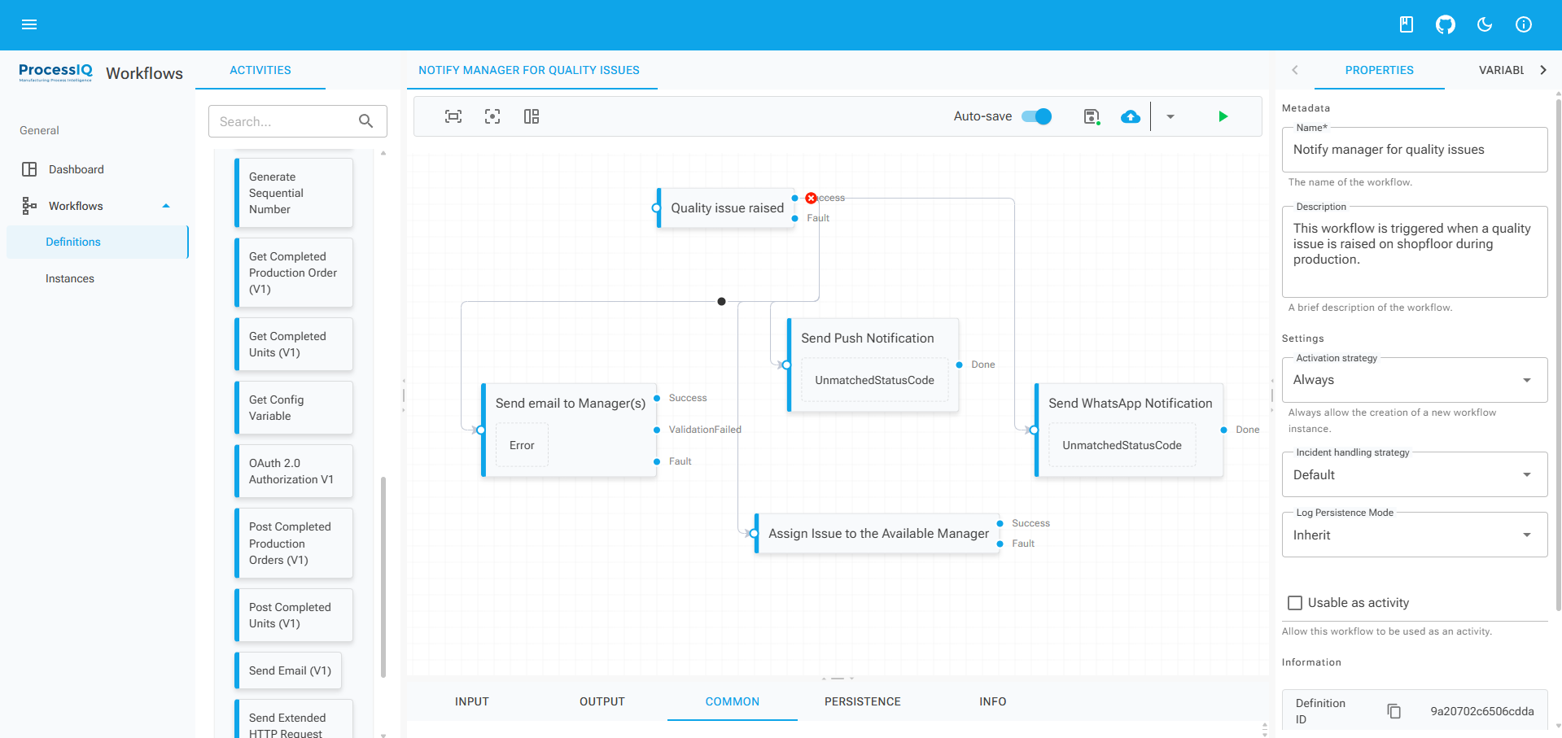Select the Common tab
The height and width of the screenshot is (738, 1562).
(x=733, y=701)
